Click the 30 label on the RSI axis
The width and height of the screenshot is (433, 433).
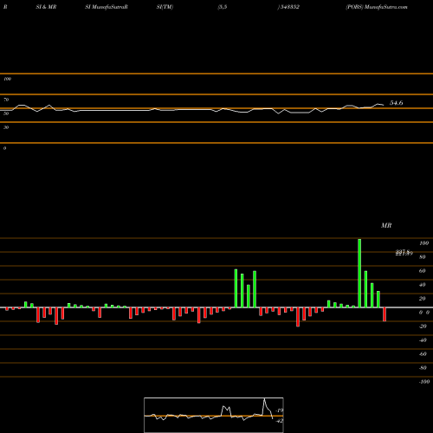pyautogui.click(x=6, y=127)
